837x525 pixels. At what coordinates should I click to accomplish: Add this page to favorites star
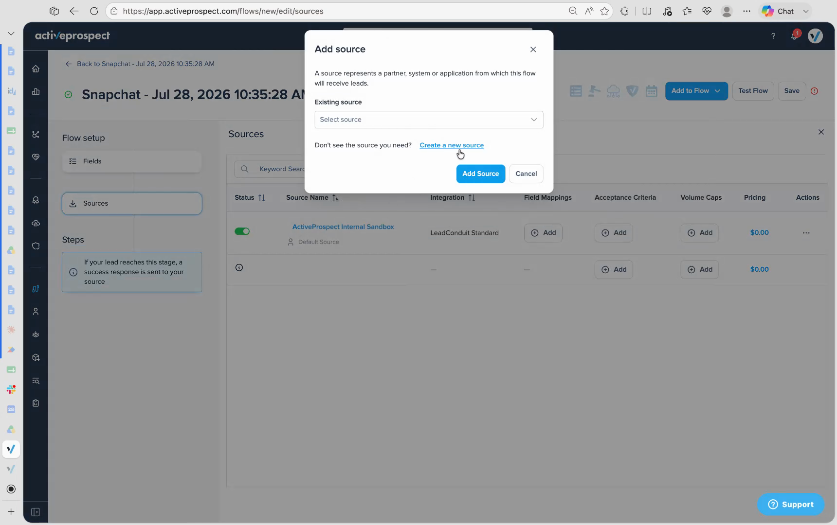(604, 11)
